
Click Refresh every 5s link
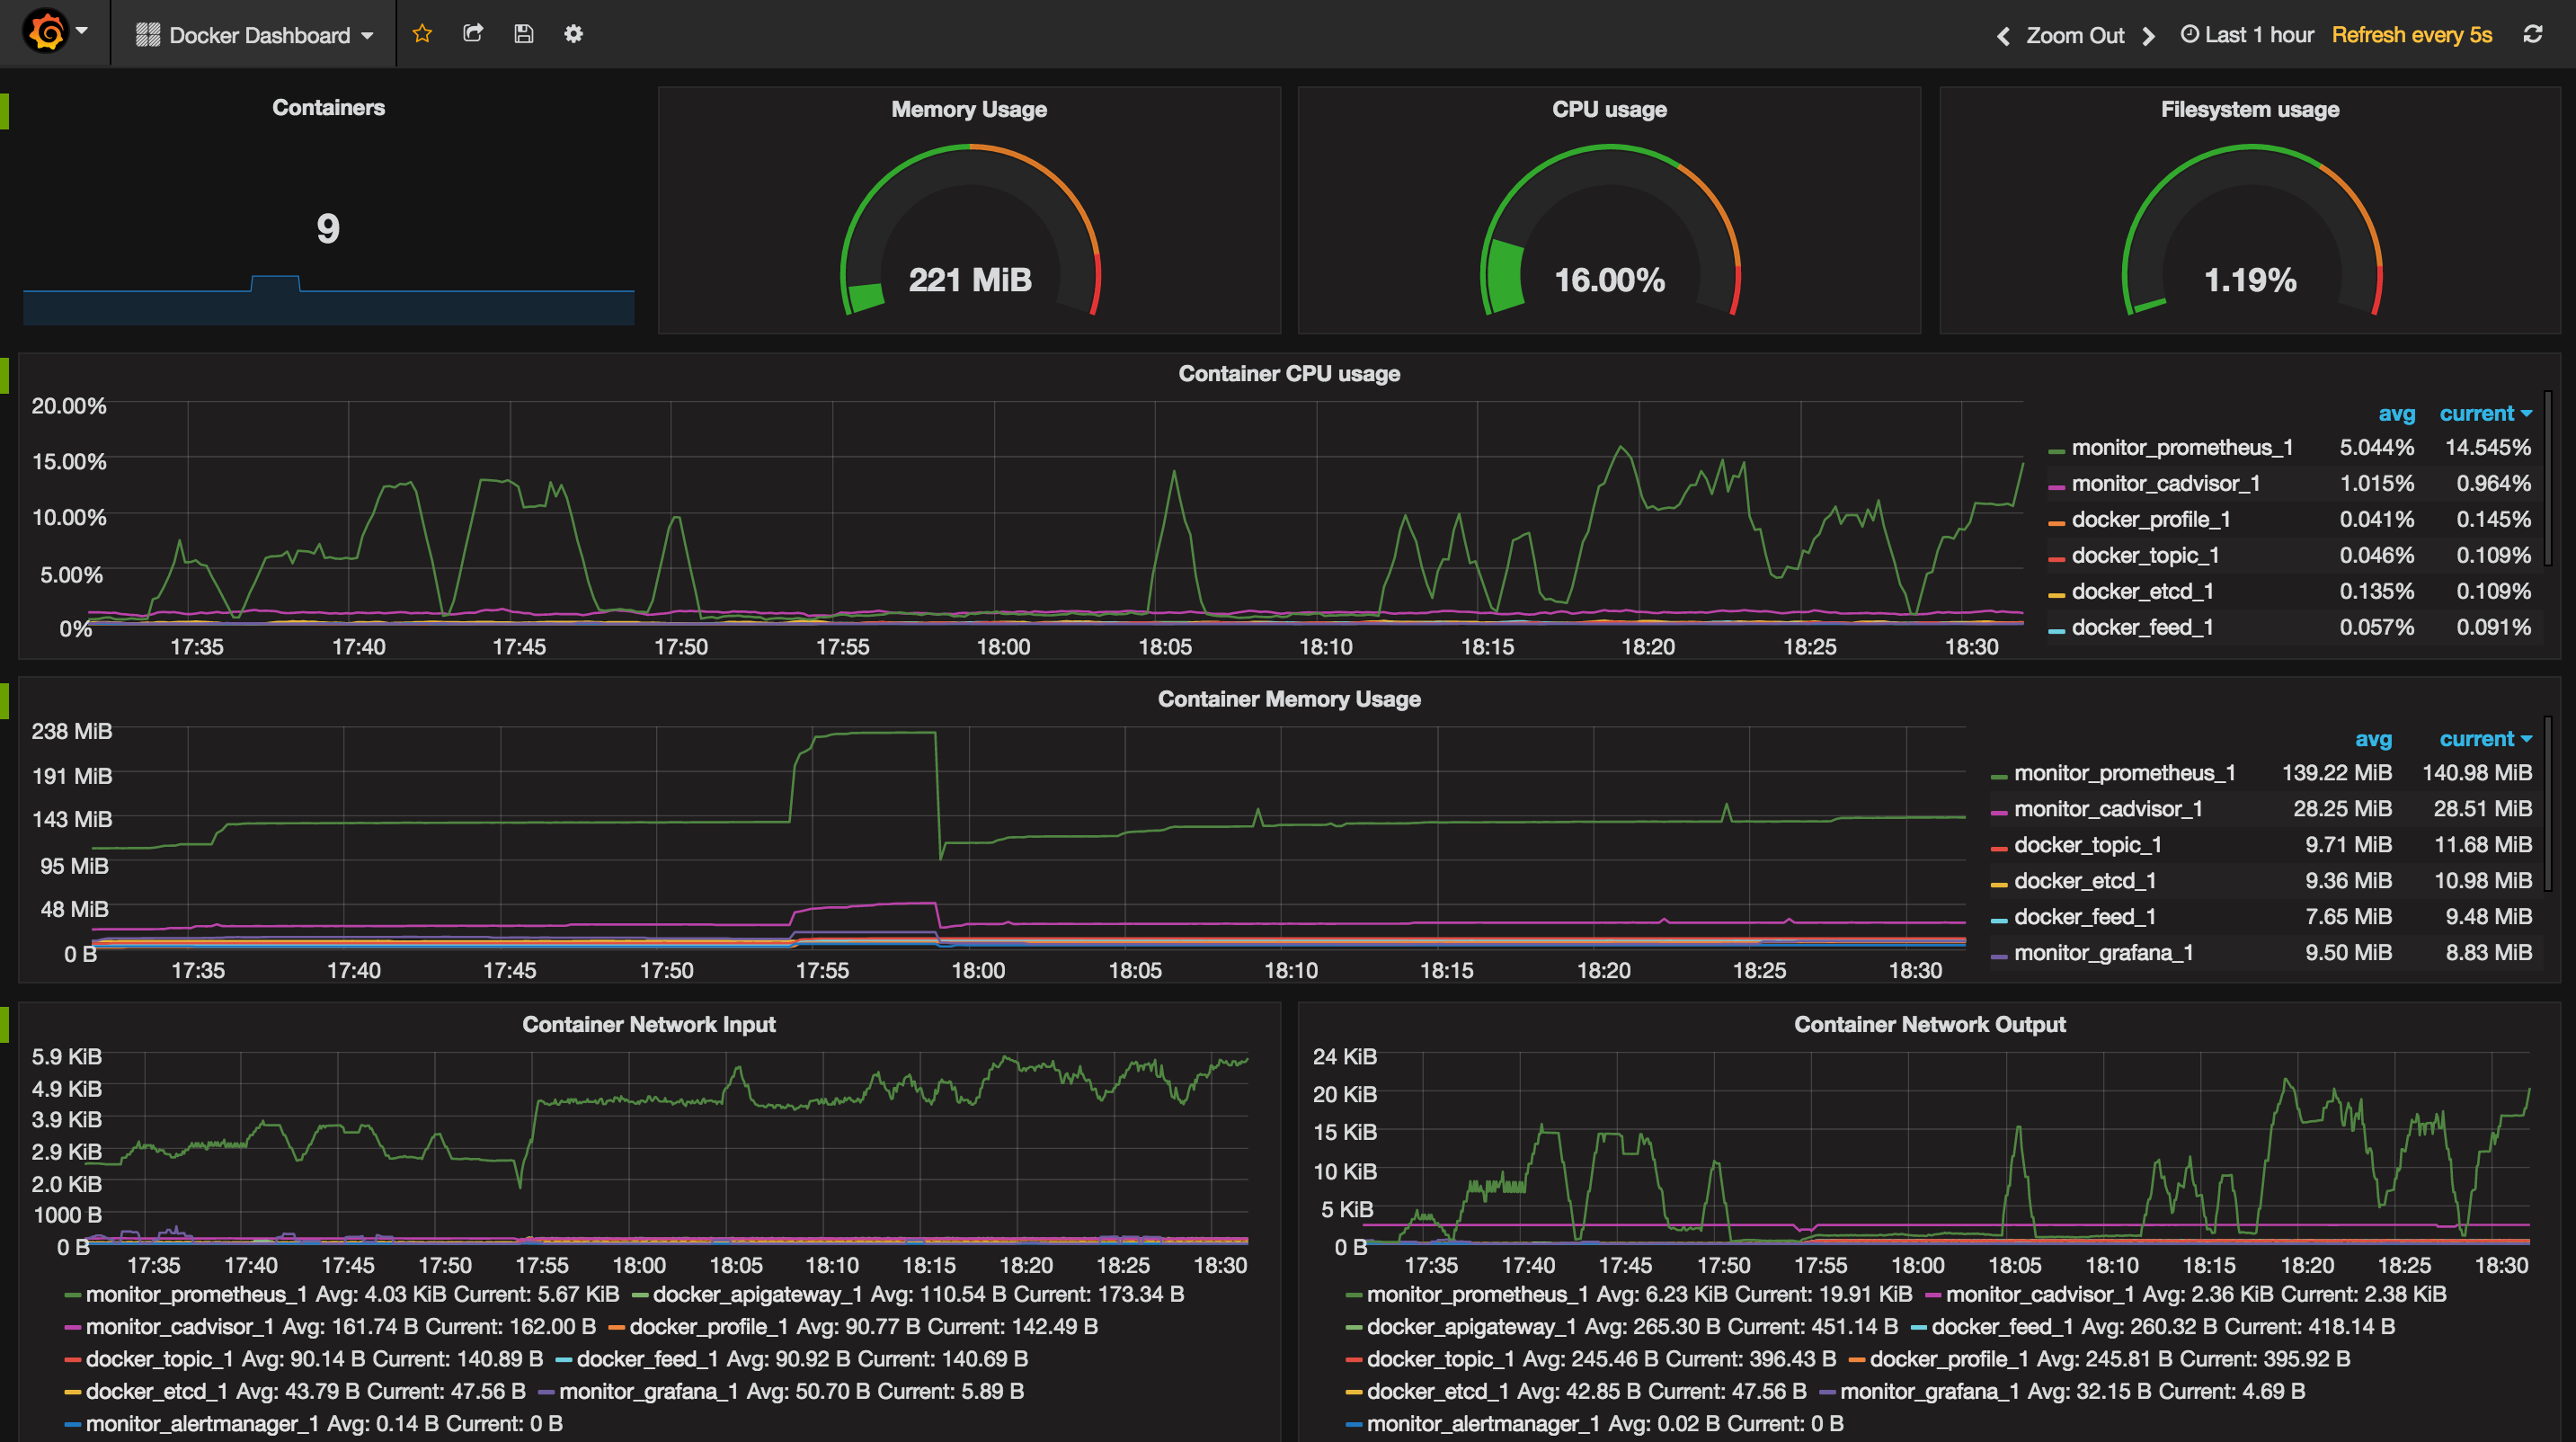tap(2411, 35)
